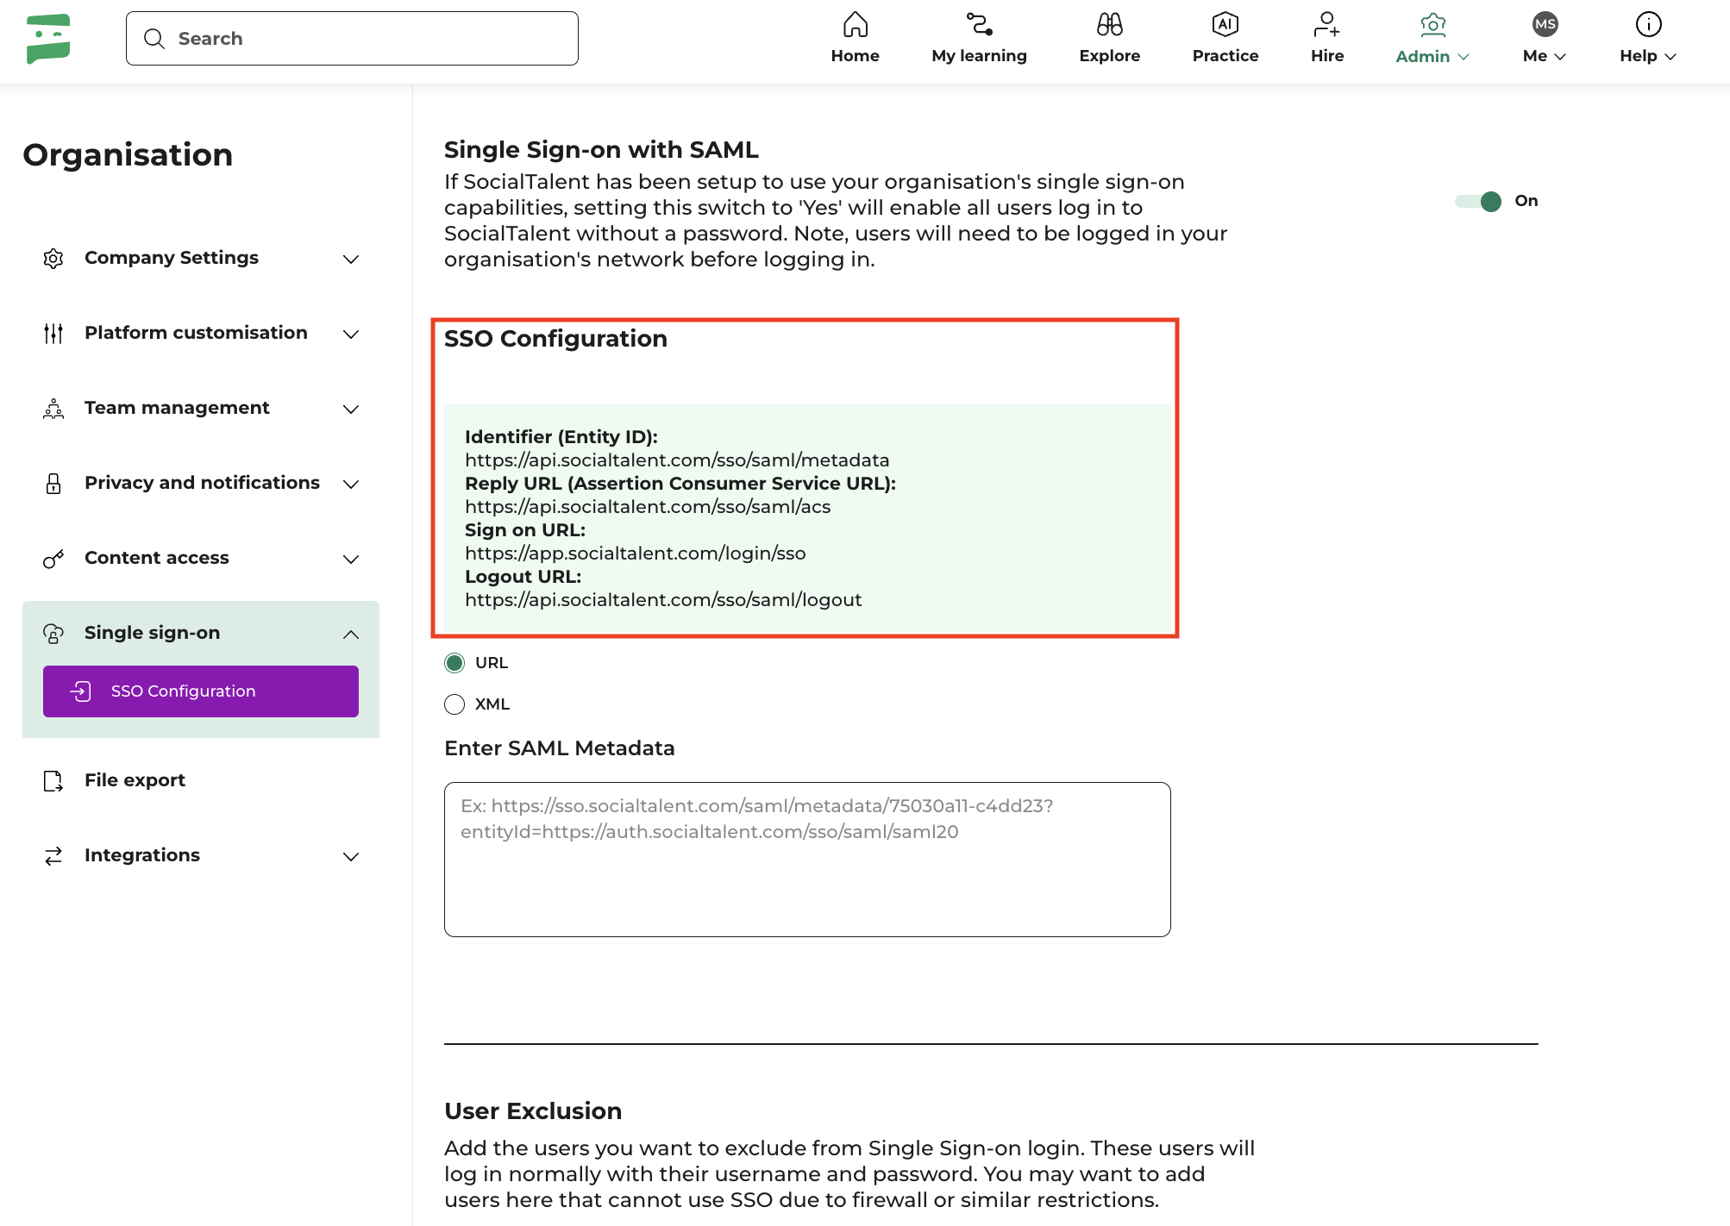
Task: Collapse the Single sign-on chevron
Action: 351,635
